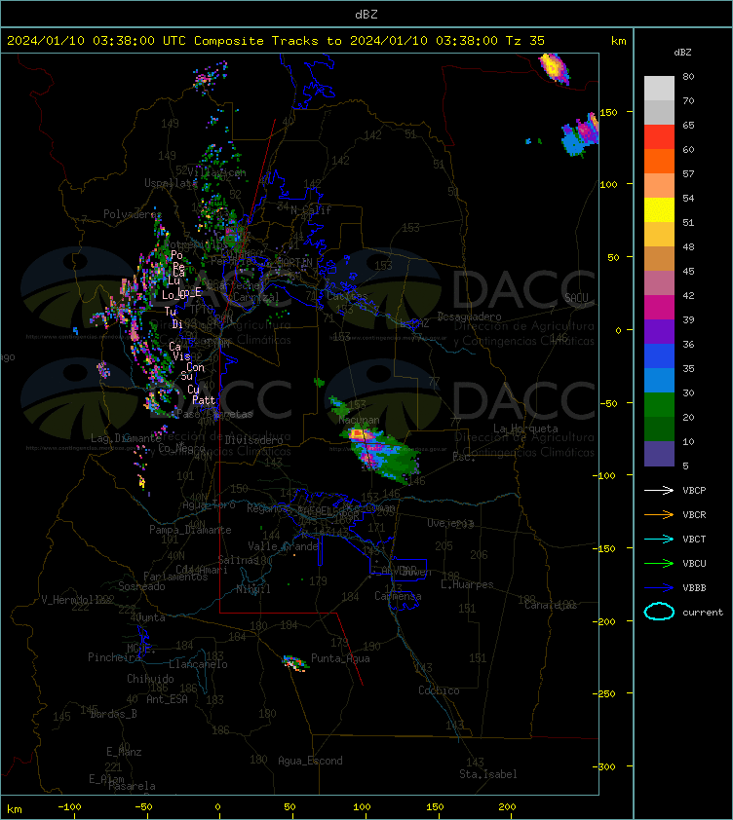733x820 pixels.
Task: Click the 'Divisadero' map label
Action: 254,440
